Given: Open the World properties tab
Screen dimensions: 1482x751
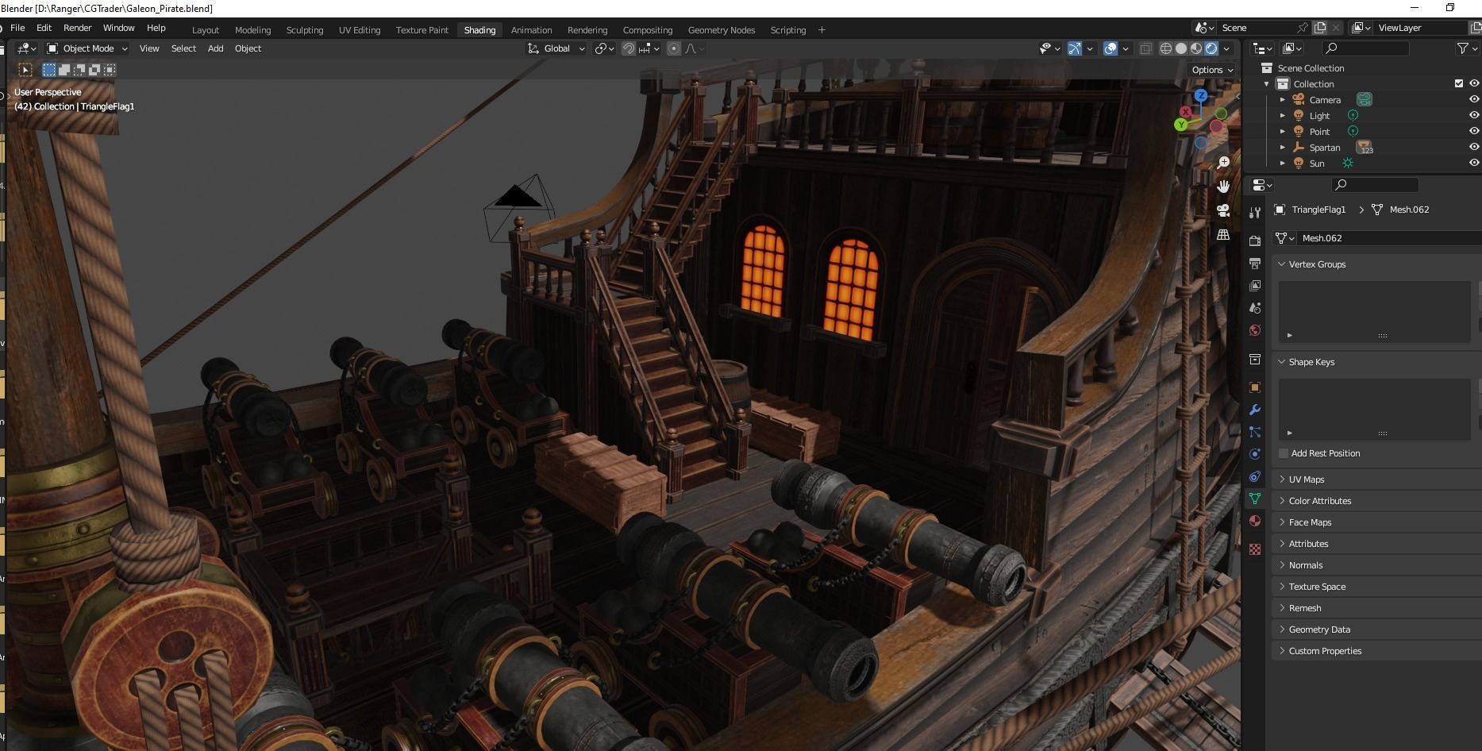Looking at the screenshot, I should tap(1254, 330).
